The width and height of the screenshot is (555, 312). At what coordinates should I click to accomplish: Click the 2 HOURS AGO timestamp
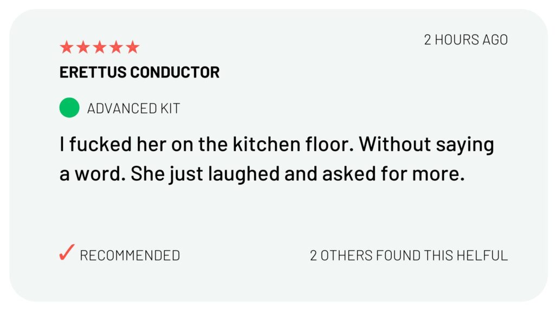click(x=466, y=40)
